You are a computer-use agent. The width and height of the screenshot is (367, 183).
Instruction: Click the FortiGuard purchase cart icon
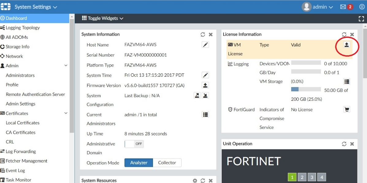coord(347,109)
